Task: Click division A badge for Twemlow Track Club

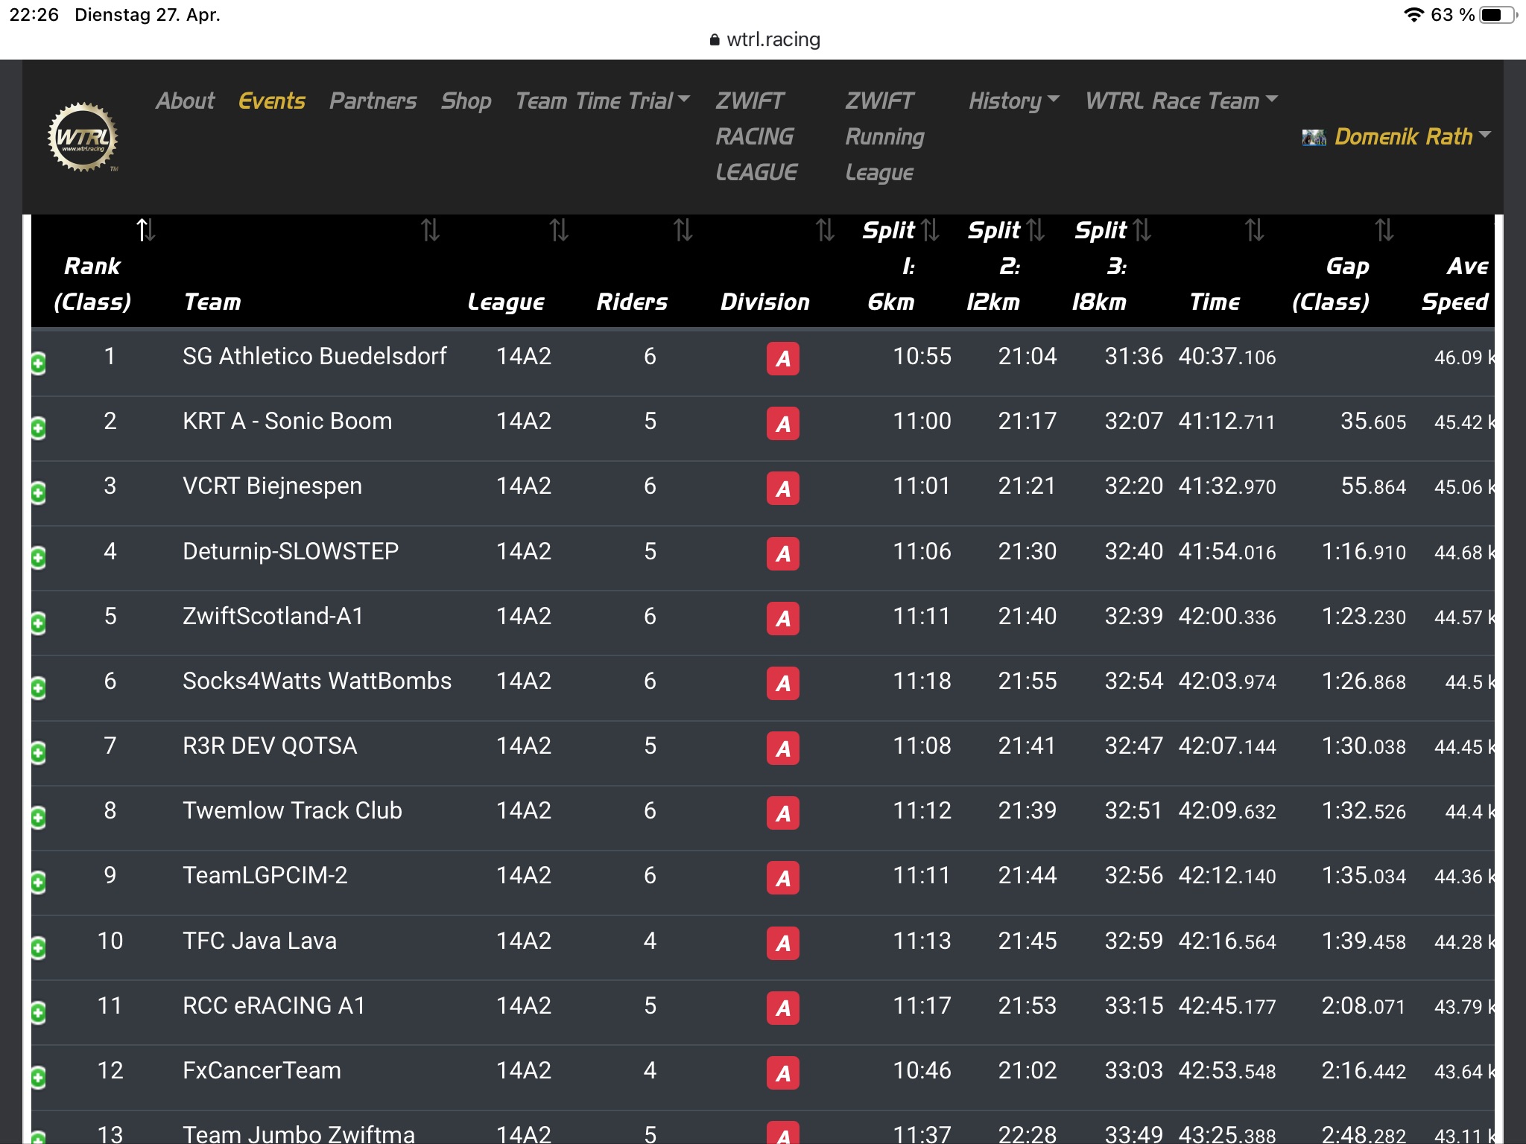Action: (782, 813)
